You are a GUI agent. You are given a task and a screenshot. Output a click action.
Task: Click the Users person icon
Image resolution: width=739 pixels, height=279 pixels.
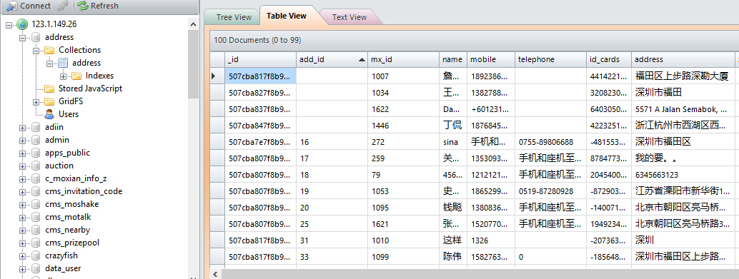click(x=49, y=114)
